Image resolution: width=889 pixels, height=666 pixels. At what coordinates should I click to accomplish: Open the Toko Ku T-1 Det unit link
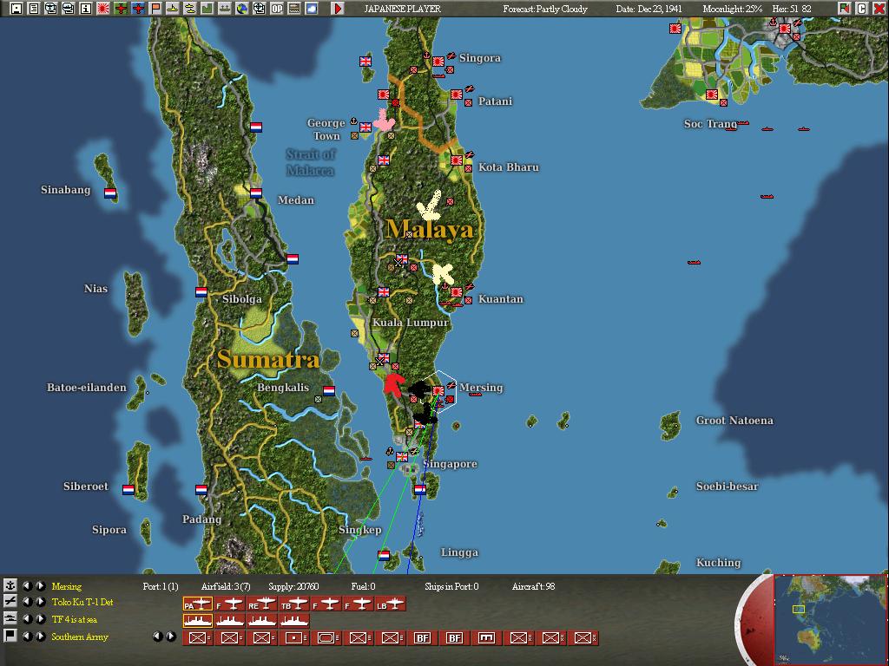click(x=82, y=602)
